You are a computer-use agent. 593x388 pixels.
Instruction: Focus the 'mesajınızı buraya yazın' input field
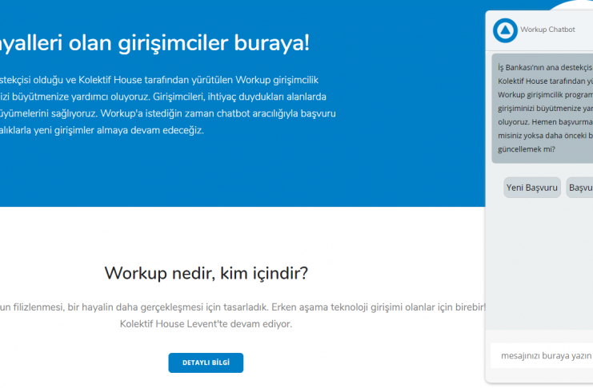click(x=542, y=355)
